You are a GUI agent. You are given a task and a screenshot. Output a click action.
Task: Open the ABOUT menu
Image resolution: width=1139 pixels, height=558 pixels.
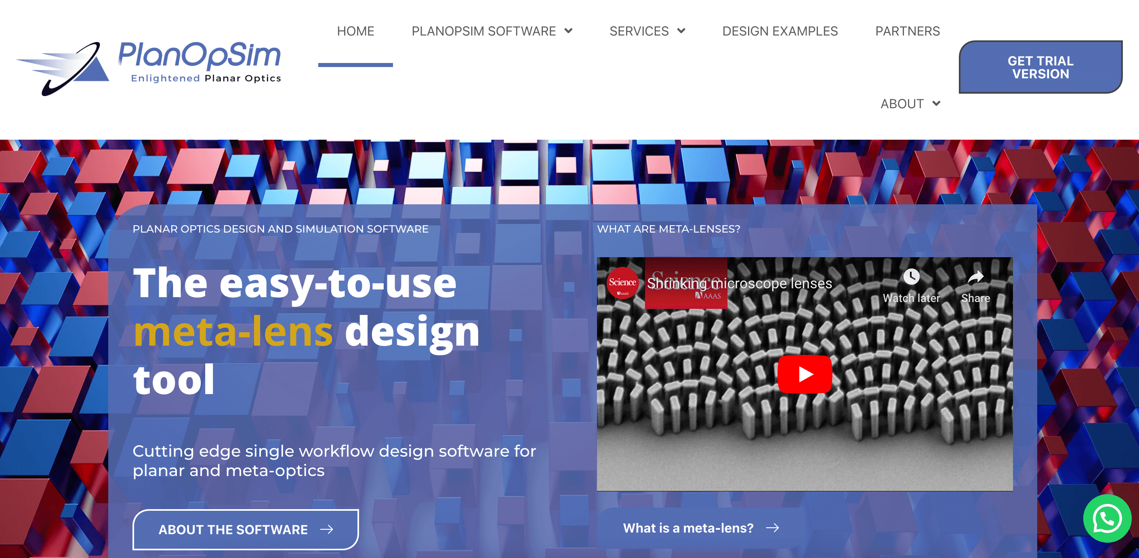pos(902,104)
